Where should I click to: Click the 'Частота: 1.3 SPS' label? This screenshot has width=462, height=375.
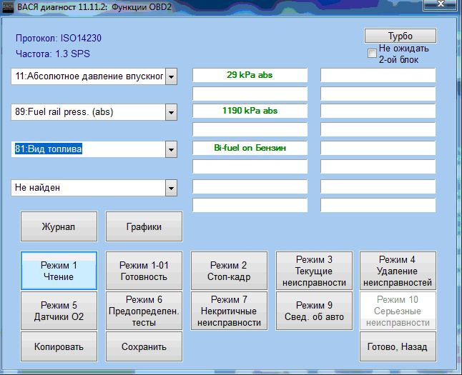(x=53, y=54)
